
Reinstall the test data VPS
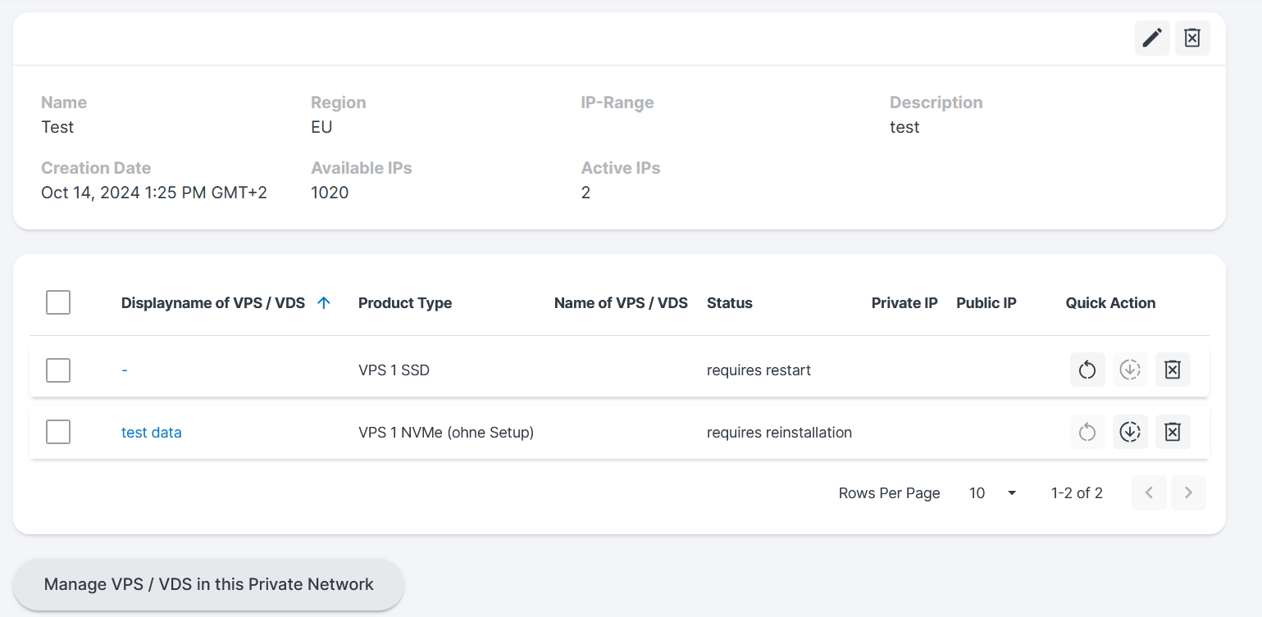(x=1130, y=432)
